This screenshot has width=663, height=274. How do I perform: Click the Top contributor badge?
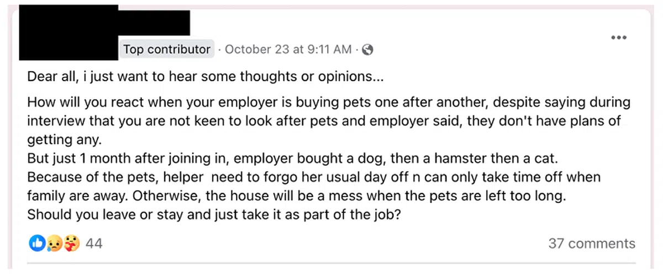click(166, 50)
